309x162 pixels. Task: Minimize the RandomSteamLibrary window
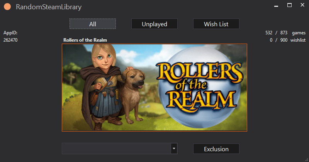click(x=276, y=5)
